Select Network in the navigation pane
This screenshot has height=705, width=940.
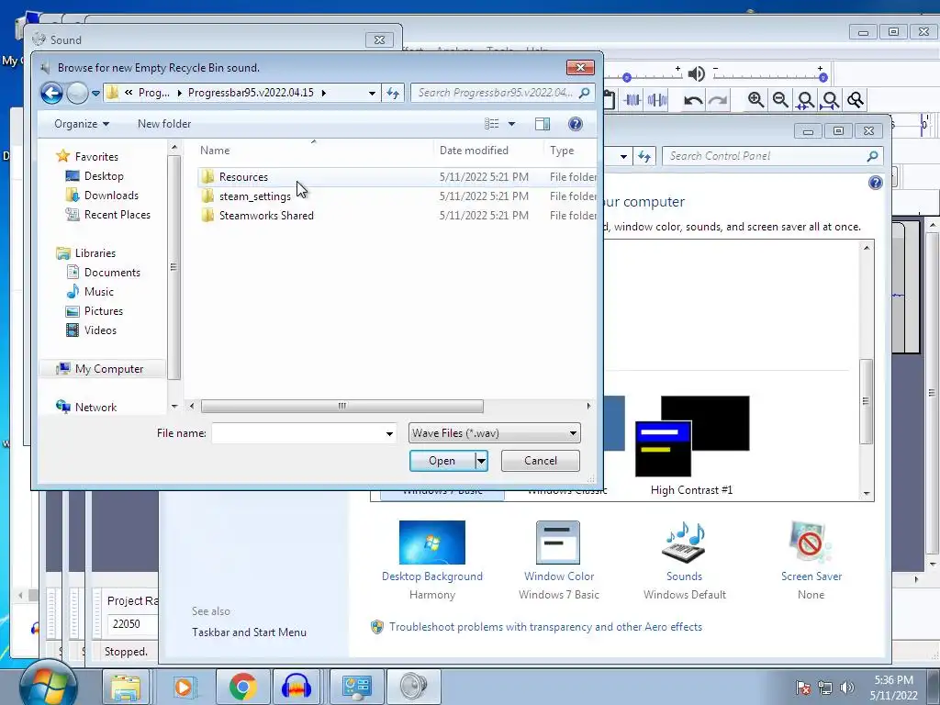[95, 407]
